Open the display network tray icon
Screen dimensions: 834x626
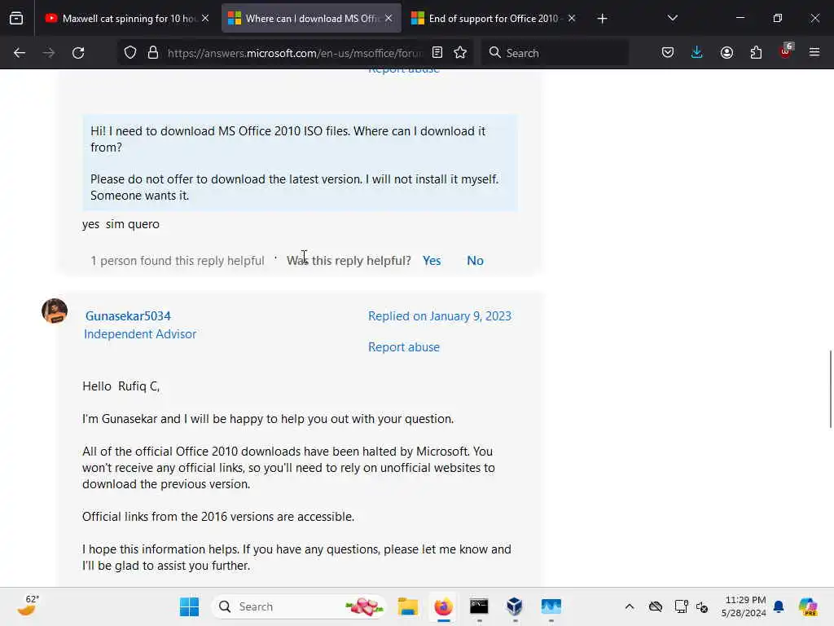[681, 606]
